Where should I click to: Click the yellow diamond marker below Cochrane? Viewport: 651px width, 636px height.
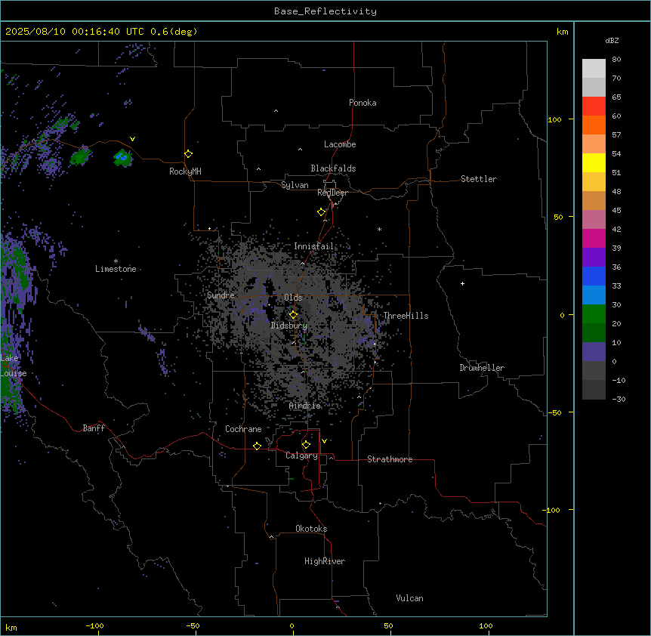(x=257, y=446)
